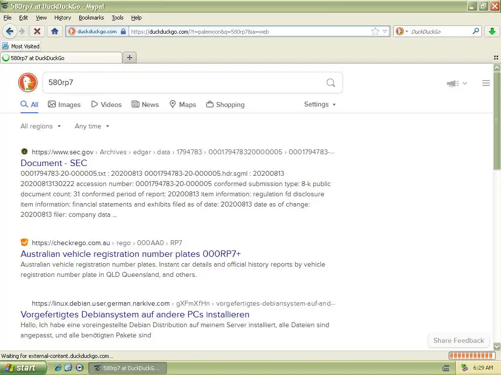Go back using the back arrow button
Image resolution: width=501 pixels, height=375 pixels.
click(x=9, y=31)
